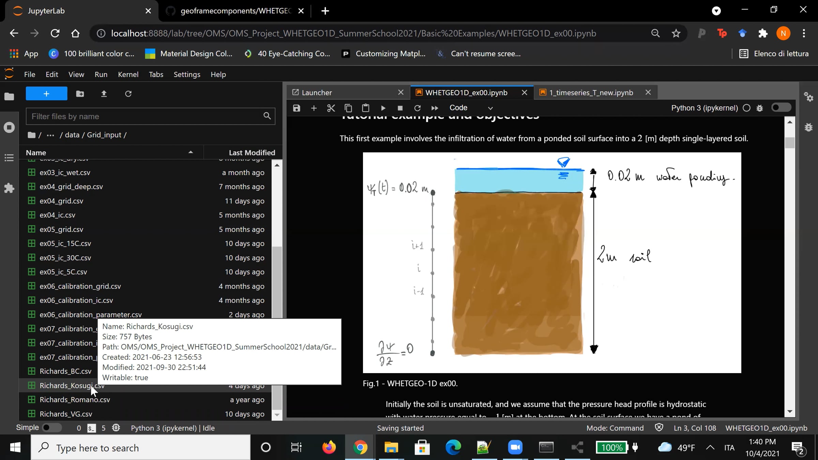Open the Kernel menu

128,74
